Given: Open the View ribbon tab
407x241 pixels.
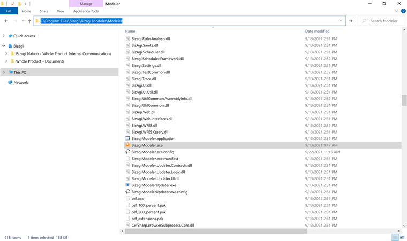Looking at the screenshot, I should (61, 11).
